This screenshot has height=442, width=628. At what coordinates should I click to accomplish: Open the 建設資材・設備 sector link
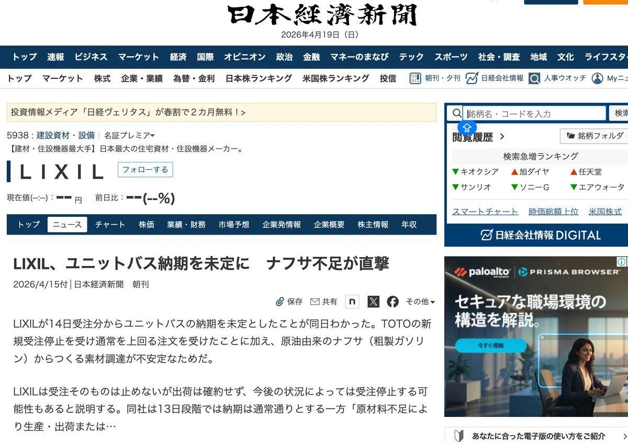[65, 135]
